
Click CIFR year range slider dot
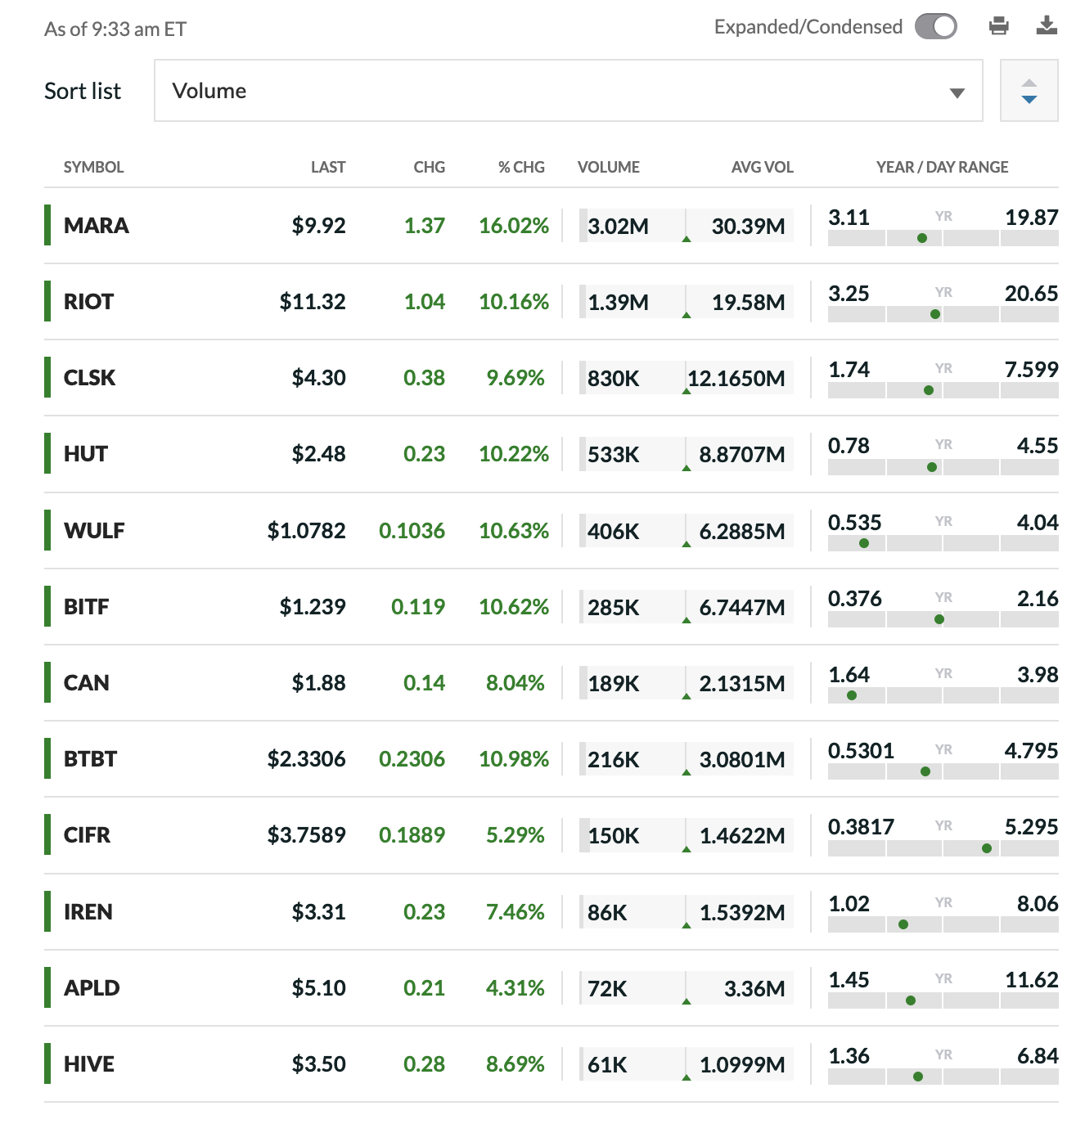[987, 848]
